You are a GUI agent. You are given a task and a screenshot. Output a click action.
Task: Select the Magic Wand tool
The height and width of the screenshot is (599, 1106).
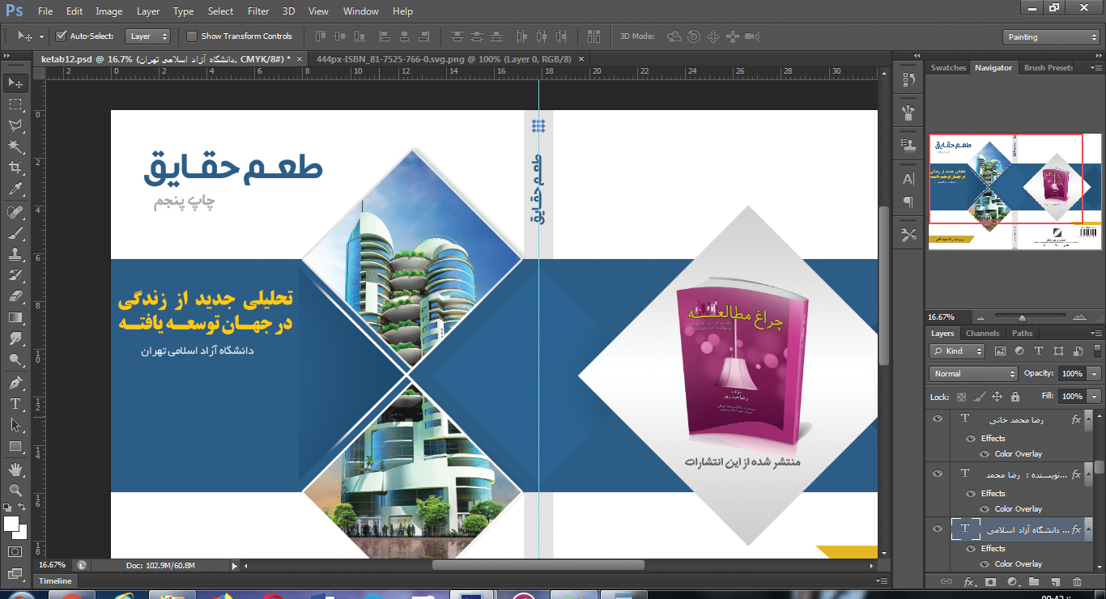(x=15, y=147)
